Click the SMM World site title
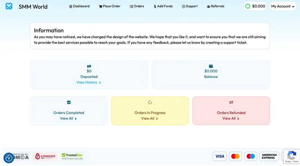The image size is (300, 166). 33,7
